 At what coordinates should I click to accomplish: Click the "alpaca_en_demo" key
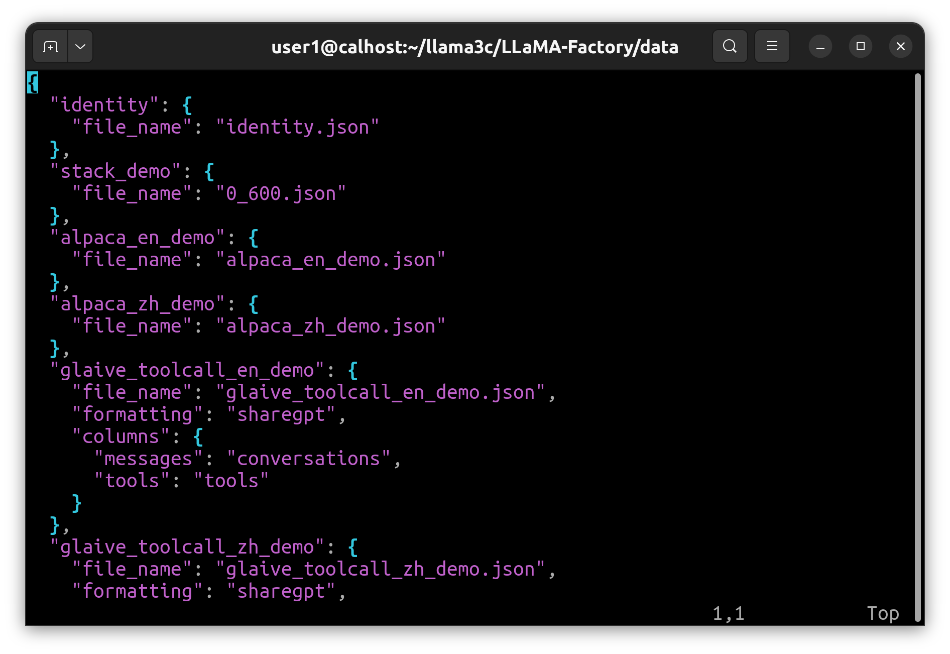pyautogui.click(x=138, y=238)
